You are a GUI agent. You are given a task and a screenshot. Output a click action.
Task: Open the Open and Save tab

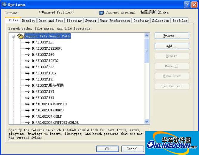[51, 20]
